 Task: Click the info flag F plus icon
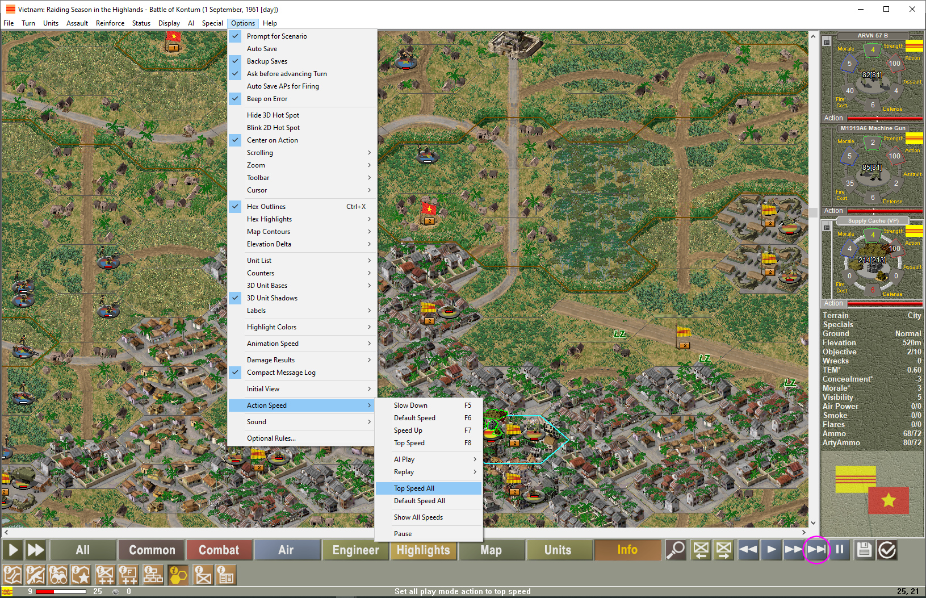(128, 575)
